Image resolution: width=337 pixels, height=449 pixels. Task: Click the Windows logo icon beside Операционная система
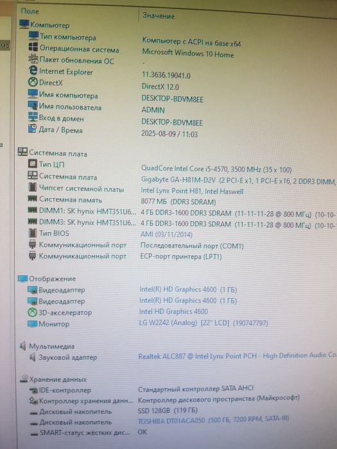click(x=33, y=47)
